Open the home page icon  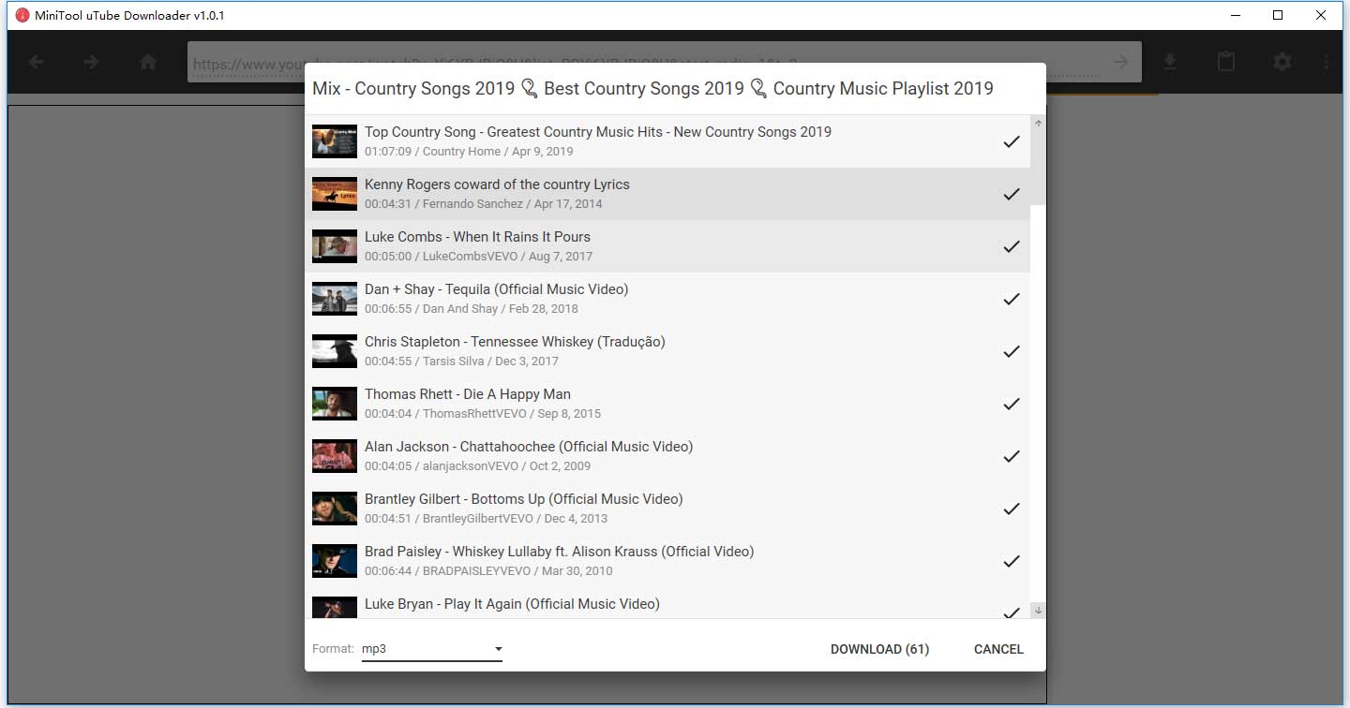pos(147,63)
